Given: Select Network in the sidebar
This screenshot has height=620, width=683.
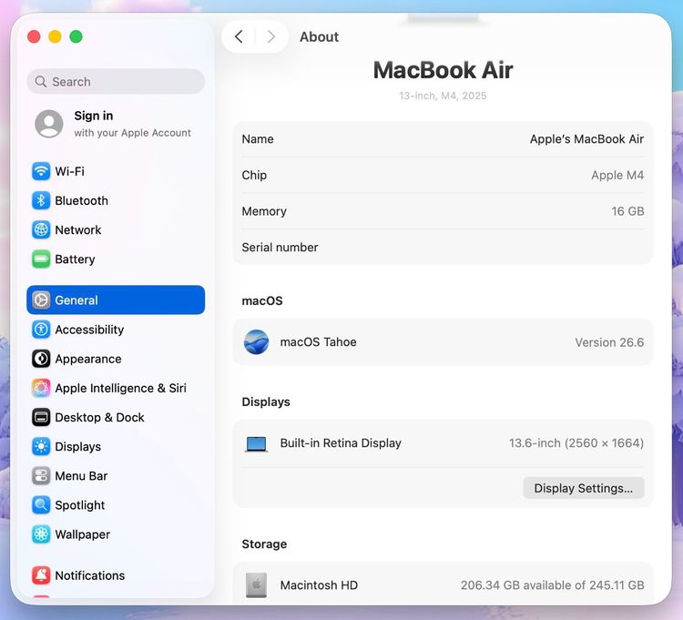Looking at the screenshot, I should click(78, 229).
